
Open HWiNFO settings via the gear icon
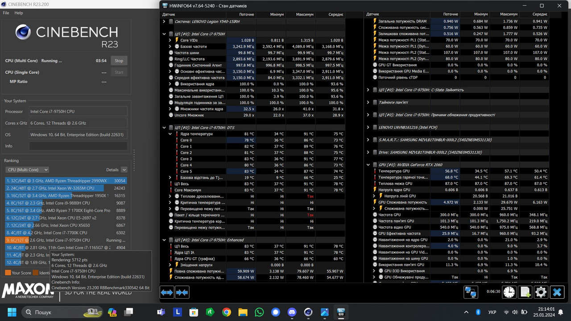pos(541,292)
